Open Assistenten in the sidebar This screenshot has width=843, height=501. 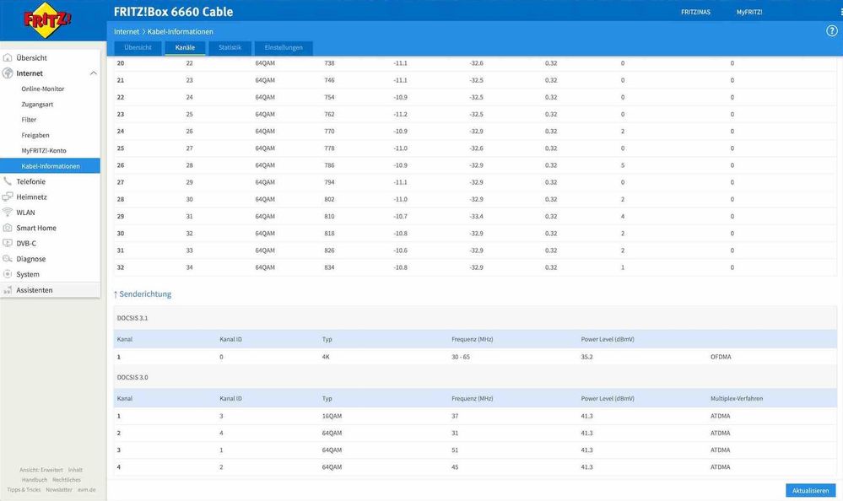point(35,290)
